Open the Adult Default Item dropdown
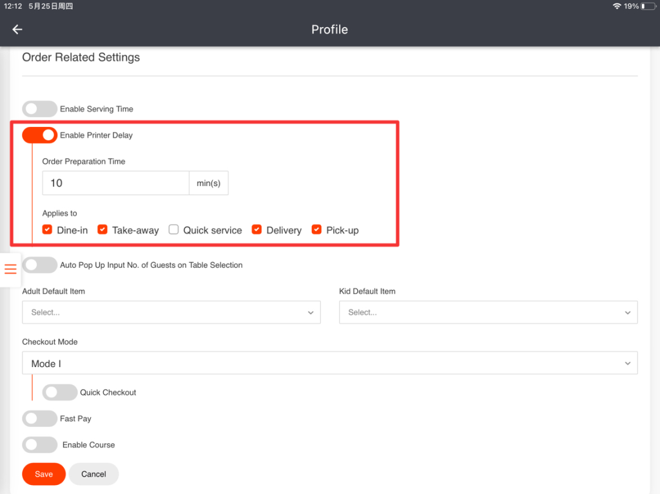This screenshot has height=494, width=660. click(171, 312)
